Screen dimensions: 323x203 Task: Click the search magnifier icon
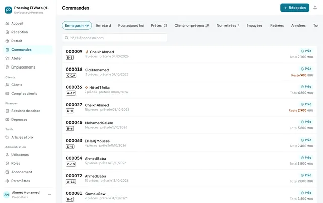(x=66, y=38)
